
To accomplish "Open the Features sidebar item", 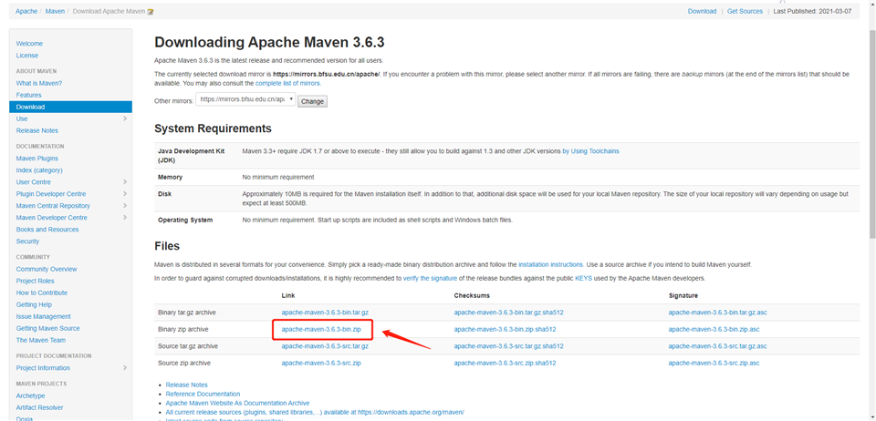I will tap(28, 95).
